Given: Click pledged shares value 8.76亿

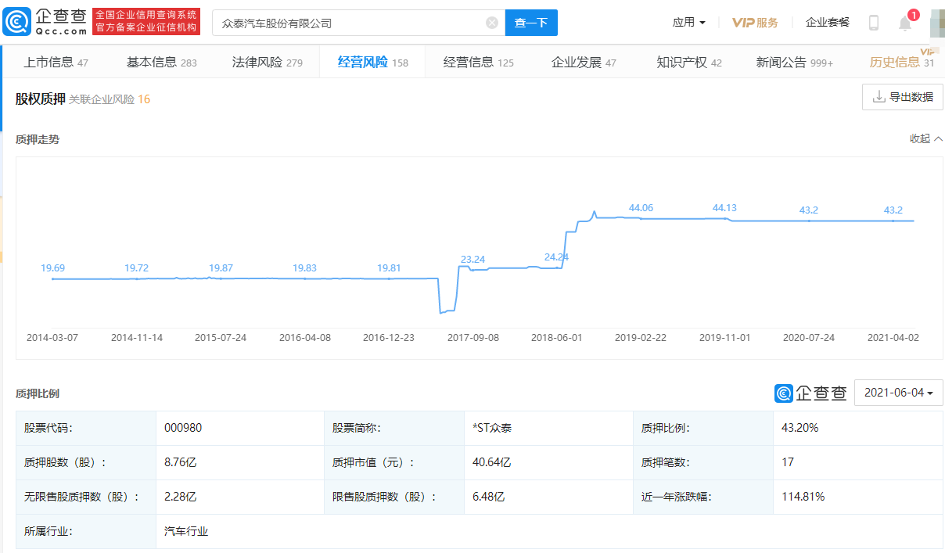Looking at the screenshot, I should point(180,462).
